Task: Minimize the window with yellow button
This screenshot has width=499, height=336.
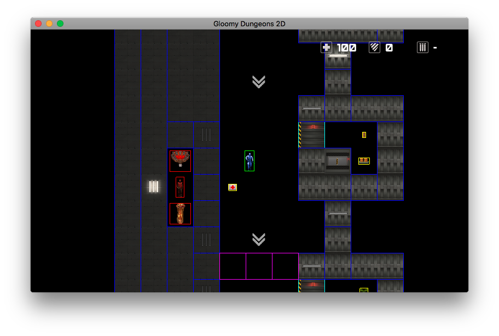Action: 49,24
